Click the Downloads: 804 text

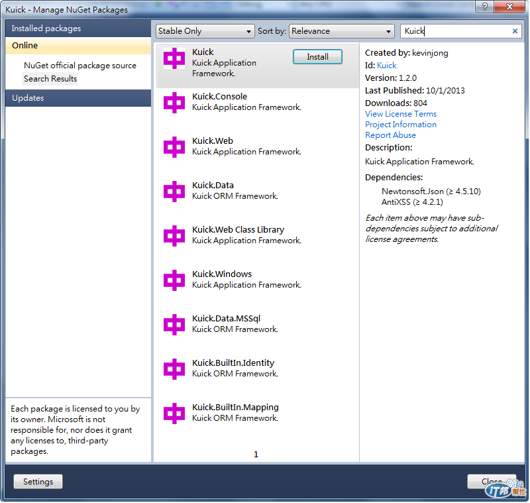[396, 103]
